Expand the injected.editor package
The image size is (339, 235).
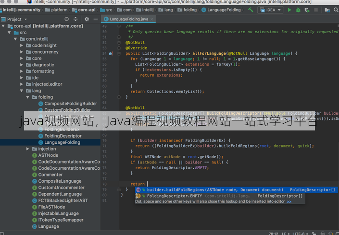pyautogui.click(x=22, y=84)
